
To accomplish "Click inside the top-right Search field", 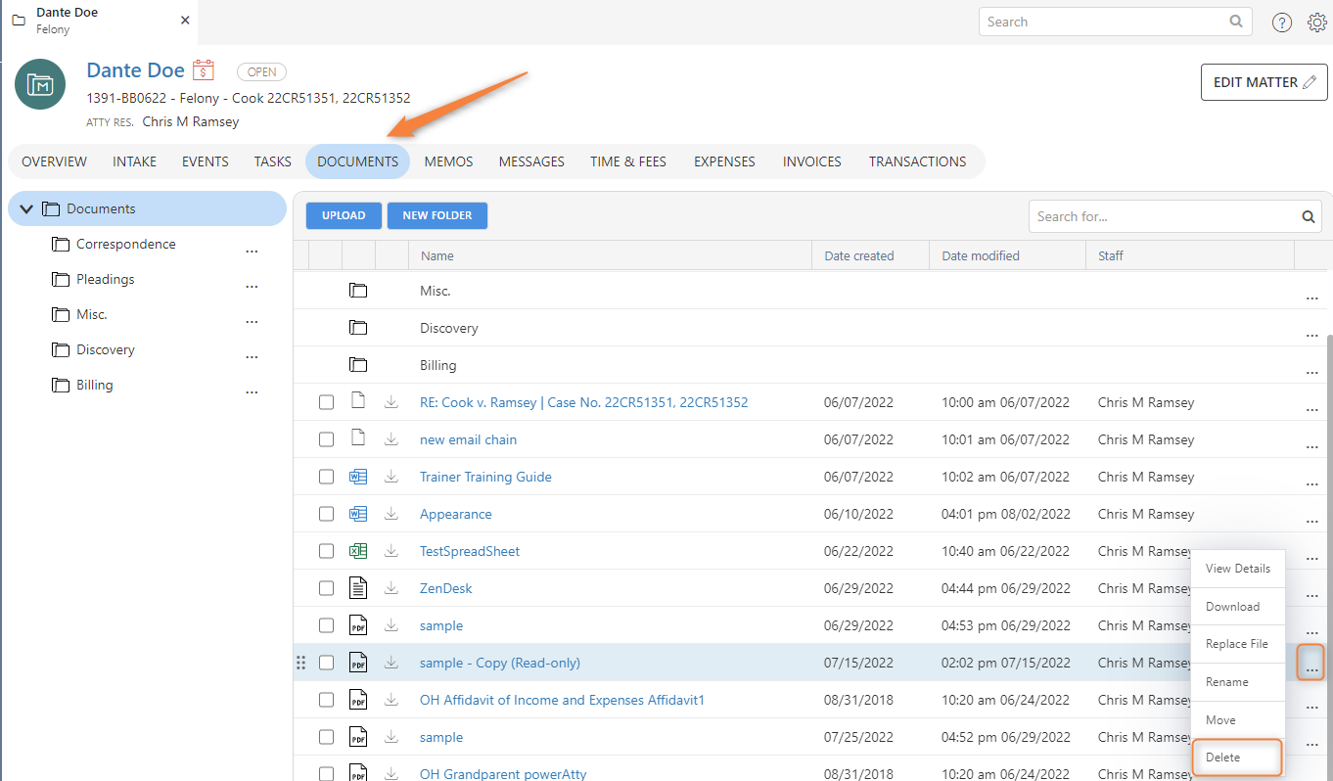I will click(1096, 21).
